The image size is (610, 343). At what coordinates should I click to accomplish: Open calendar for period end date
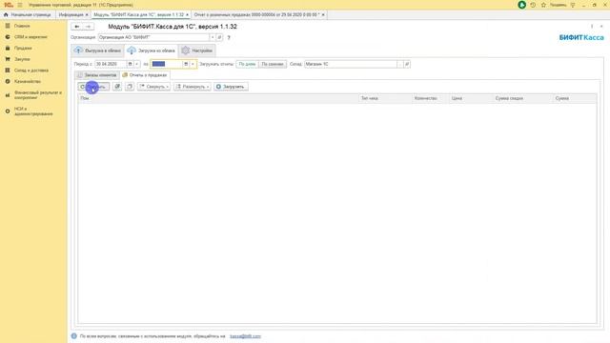pos(186,64)
